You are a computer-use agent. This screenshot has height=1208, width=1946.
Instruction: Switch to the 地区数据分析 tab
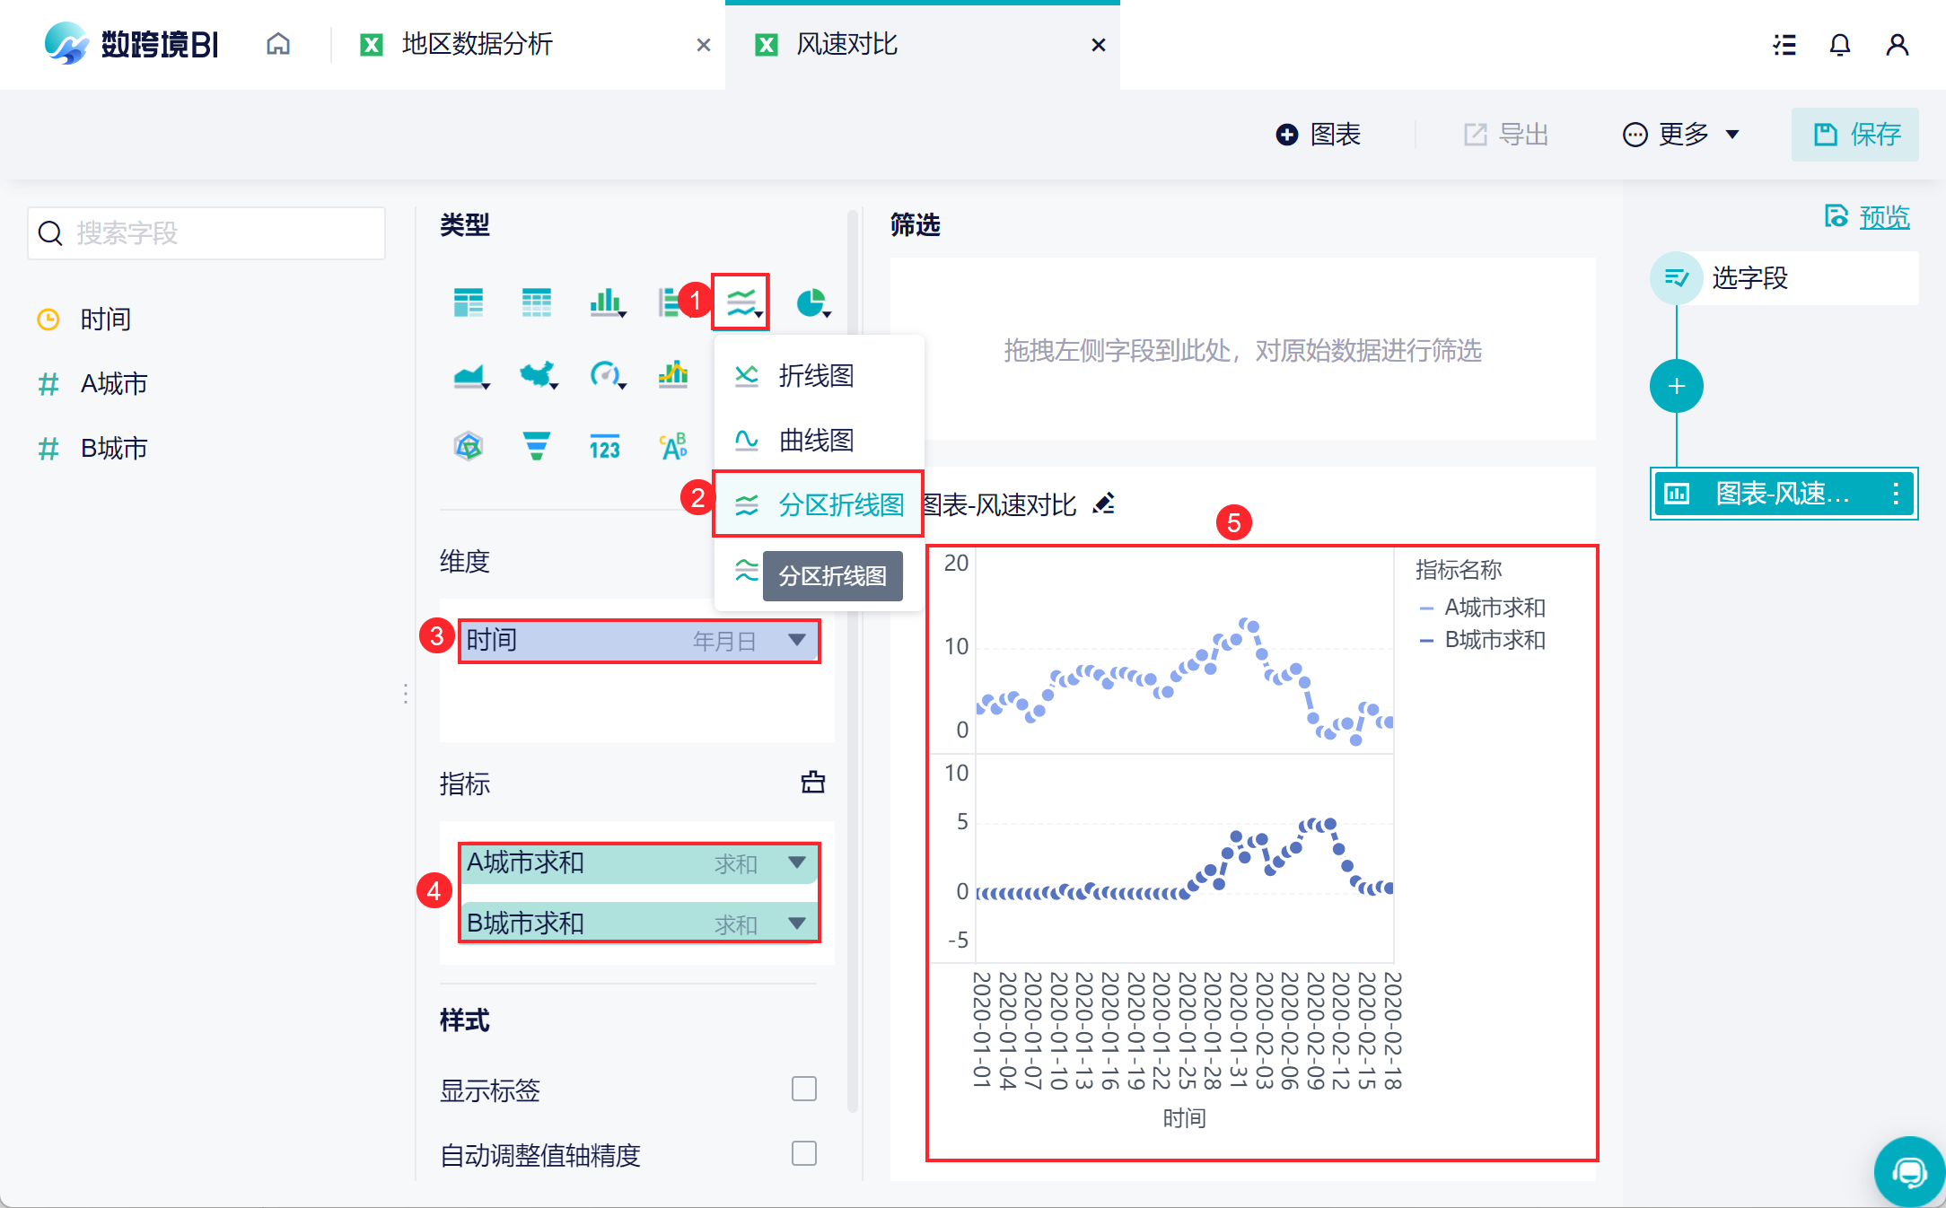pos(477,44)
